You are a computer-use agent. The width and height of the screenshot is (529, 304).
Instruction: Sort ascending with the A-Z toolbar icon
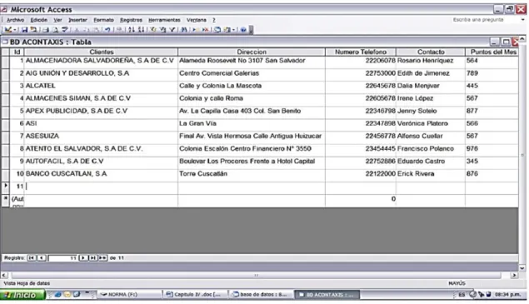point(132,30)
